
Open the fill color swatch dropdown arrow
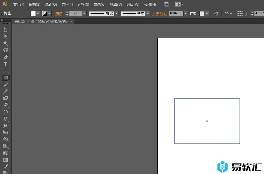point(38,14)
